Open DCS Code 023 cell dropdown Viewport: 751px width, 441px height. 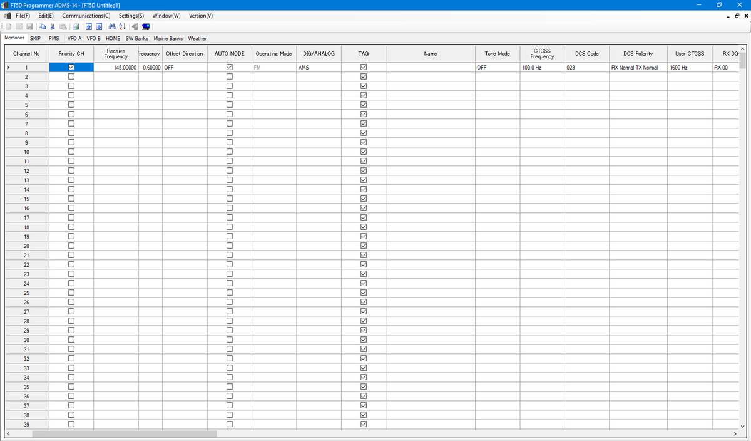pyautogui.click(x=587, y=67)
